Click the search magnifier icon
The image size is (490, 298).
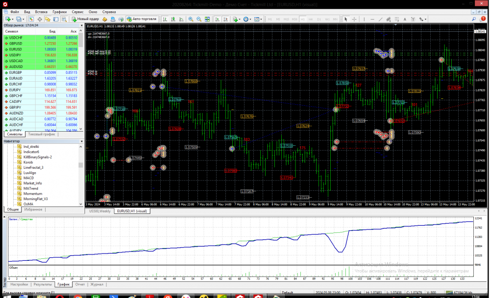[474, 19]
